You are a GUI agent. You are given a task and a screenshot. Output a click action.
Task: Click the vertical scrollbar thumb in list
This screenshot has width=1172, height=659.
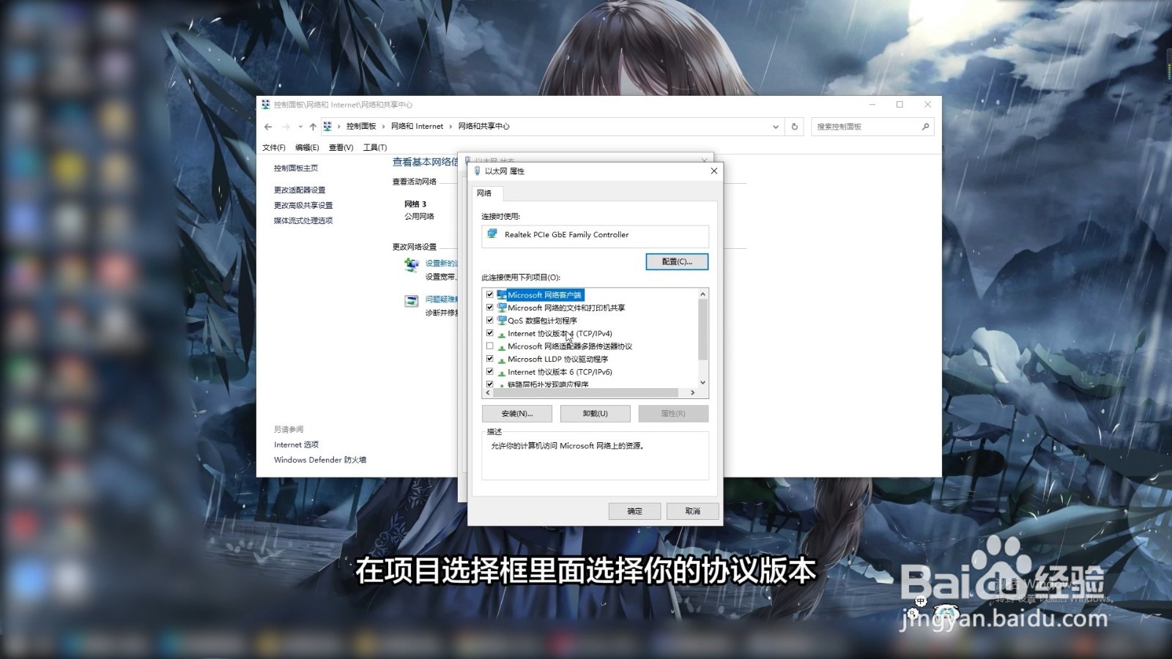(x=703, y=329)
